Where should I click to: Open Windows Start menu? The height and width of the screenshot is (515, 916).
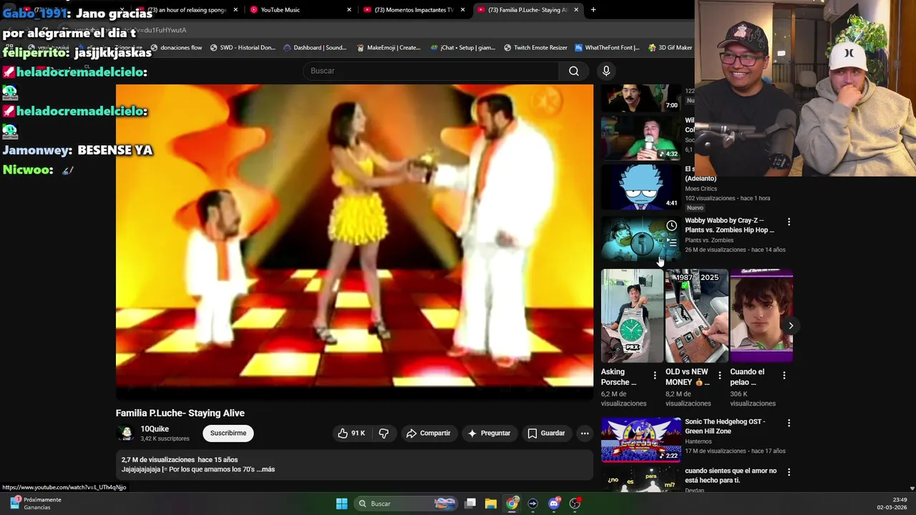click(341, 504)
